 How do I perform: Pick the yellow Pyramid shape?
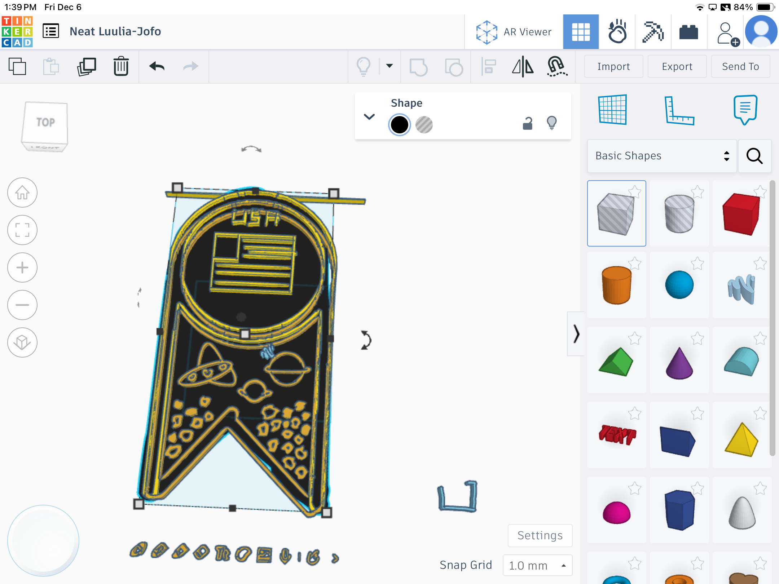[x=741, y=439]
